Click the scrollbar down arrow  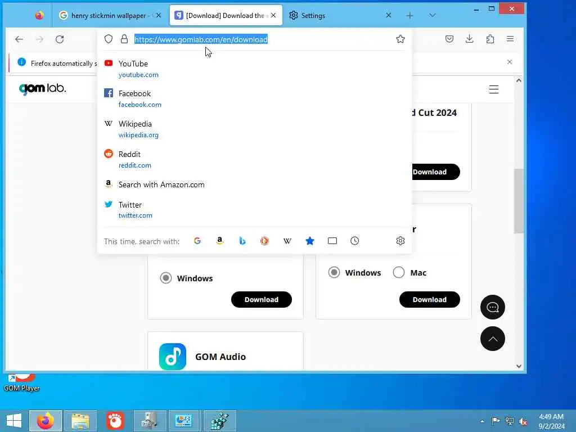click(x=519, y=366)
